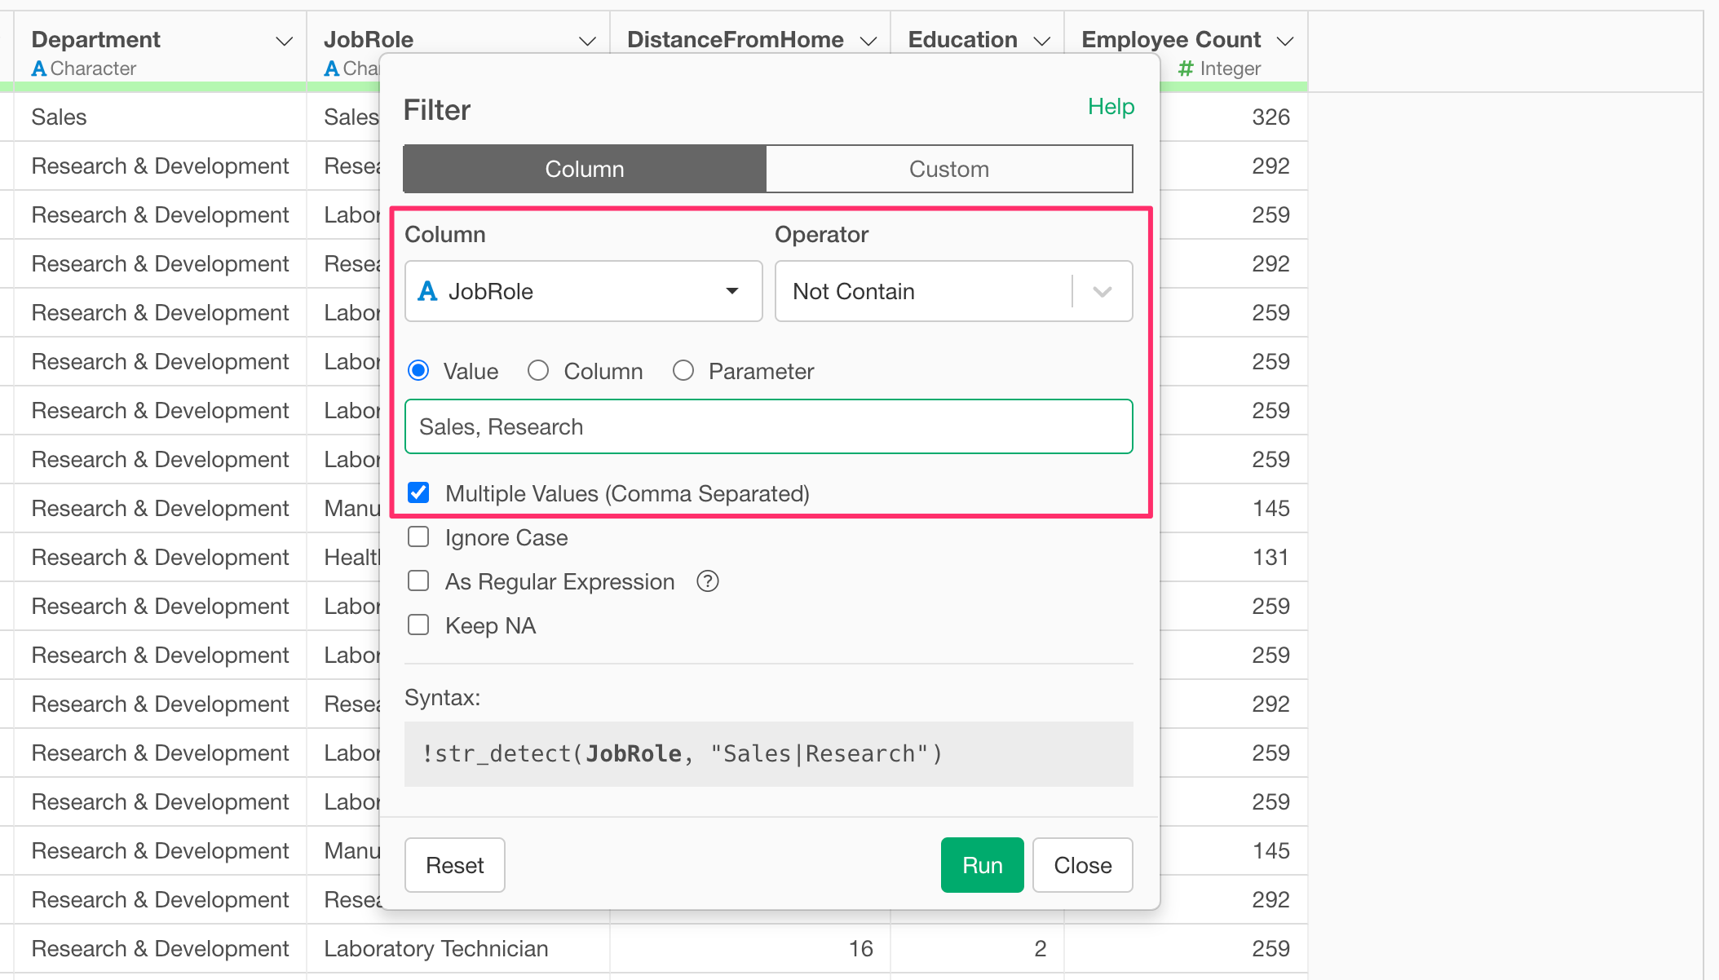
Task: Click the blue A icon beside JobRole dropdown
Action: point(427,291)
